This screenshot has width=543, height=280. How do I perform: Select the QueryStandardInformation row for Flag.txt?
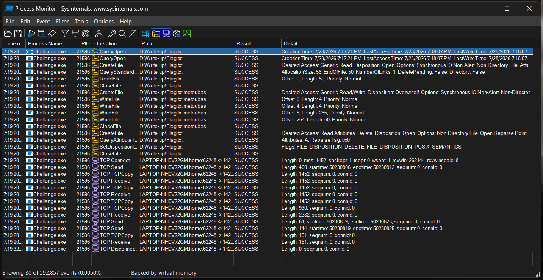(x=268, y=72)
